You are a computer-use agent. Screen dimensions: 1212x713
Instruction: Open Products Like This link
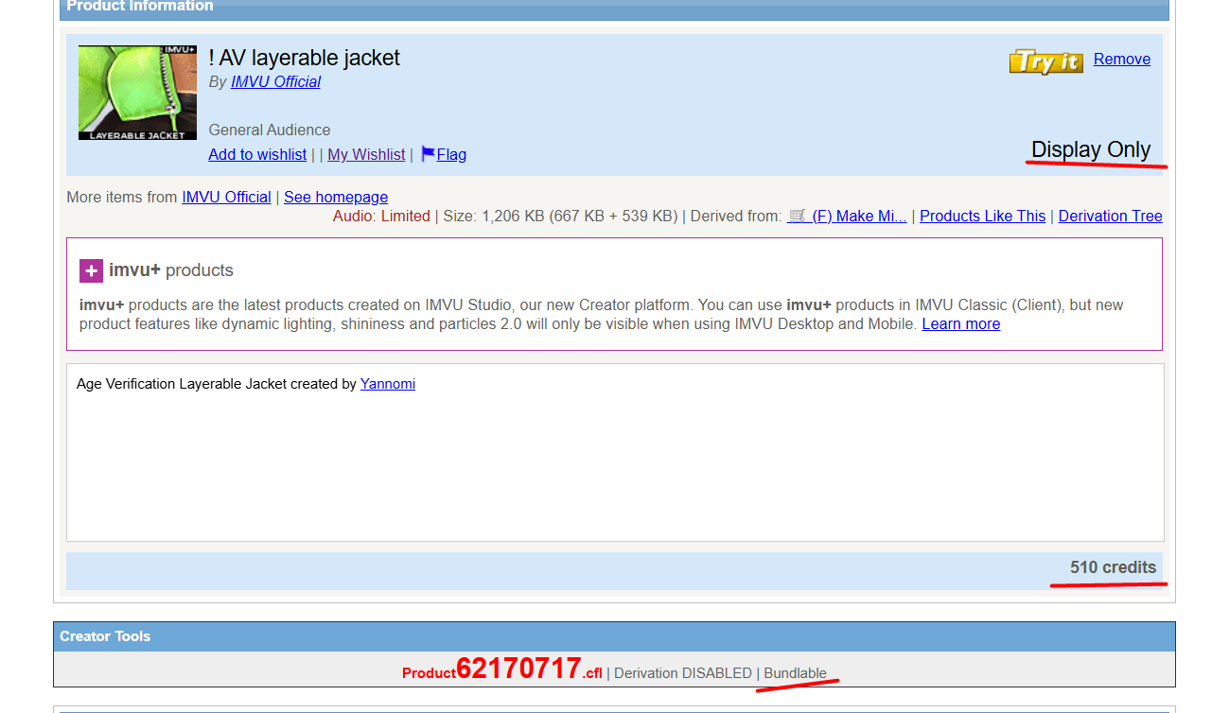tap(982, 216)
